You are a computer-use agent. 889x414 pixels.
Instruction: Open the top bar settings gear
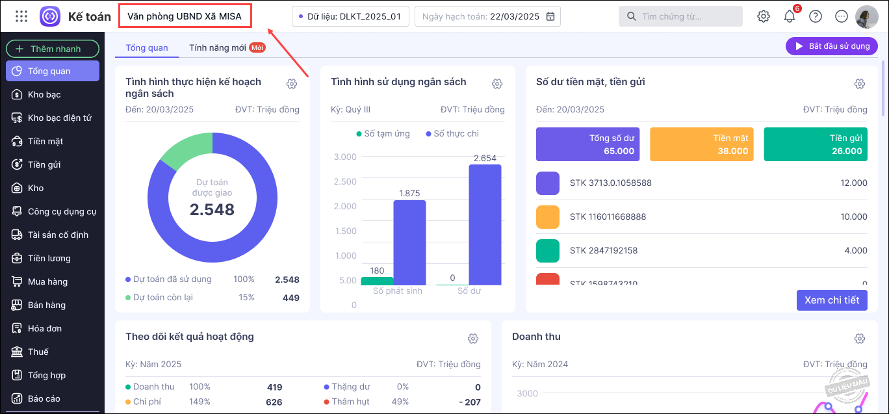[x=764, y=16]
